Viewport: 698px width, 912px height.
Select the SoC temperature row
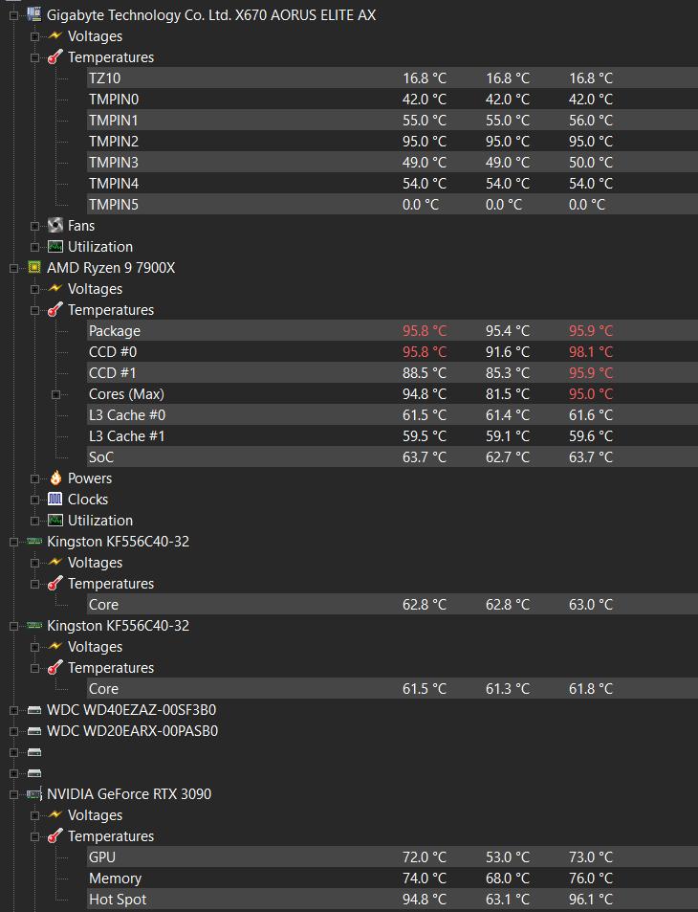point(392,456)
